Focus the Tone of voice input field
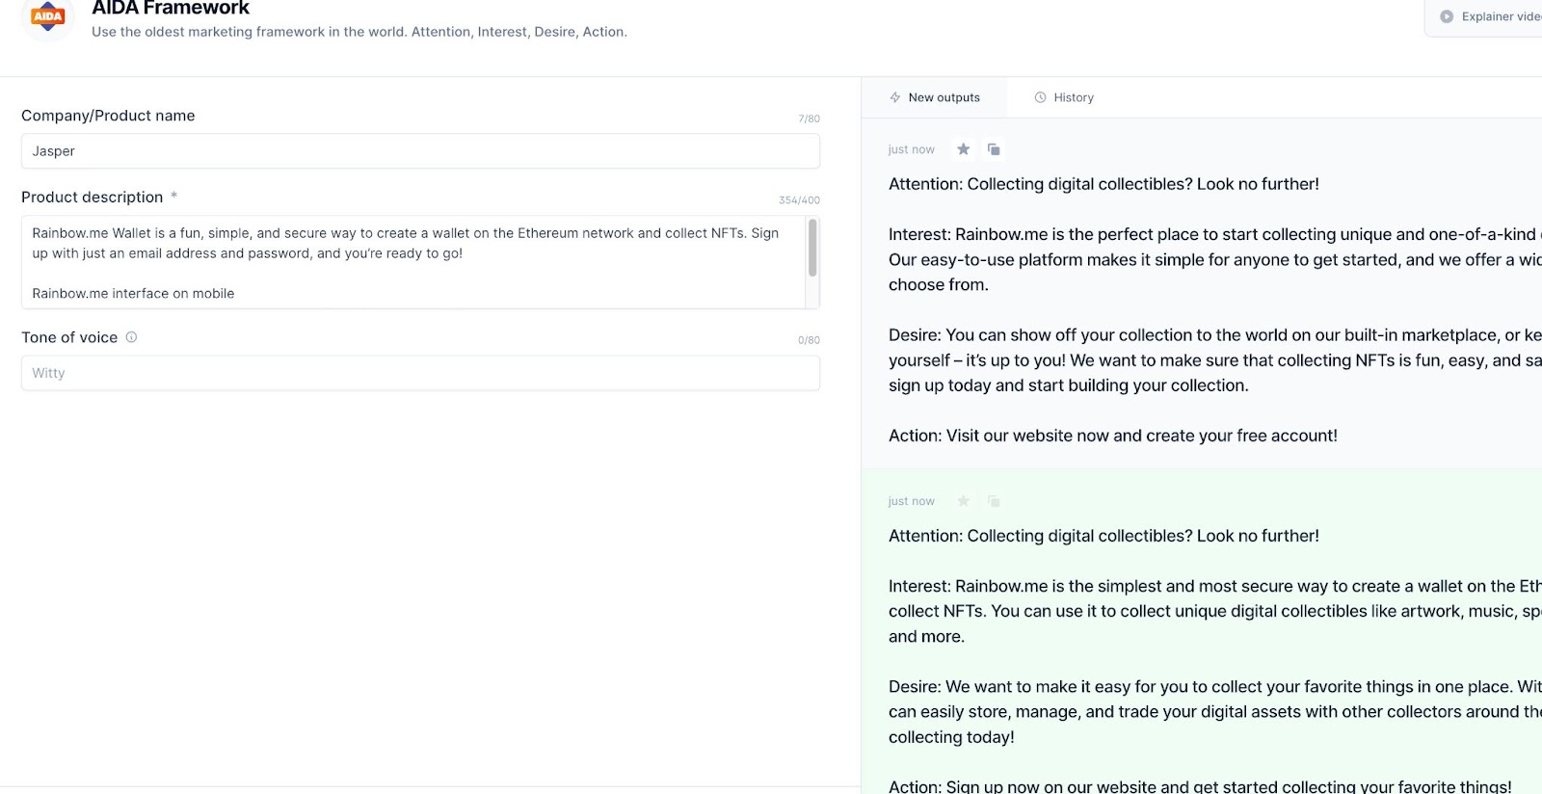 tap(420, 373)
